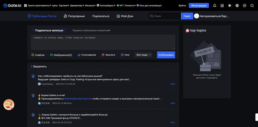Open the notifications bell icon
Viewport: 258px width, 127px height.
click(215, 5)
